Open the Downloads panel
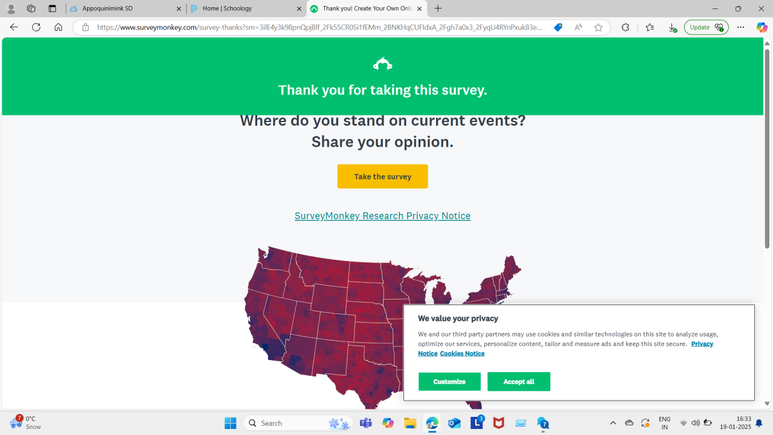Image resolution: width=773 pixels, height=435 pixels. pos(672,27)
